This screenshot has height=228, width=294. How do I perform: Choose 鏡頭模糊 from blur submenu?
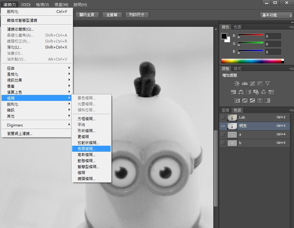click(91, 178)
